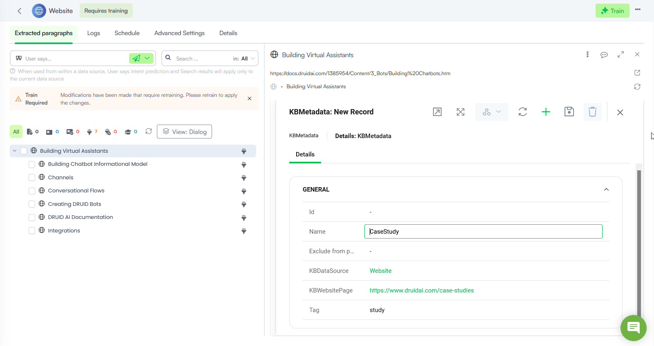
Task: Go back using the left chevron arrow
Action: point(19,11)
